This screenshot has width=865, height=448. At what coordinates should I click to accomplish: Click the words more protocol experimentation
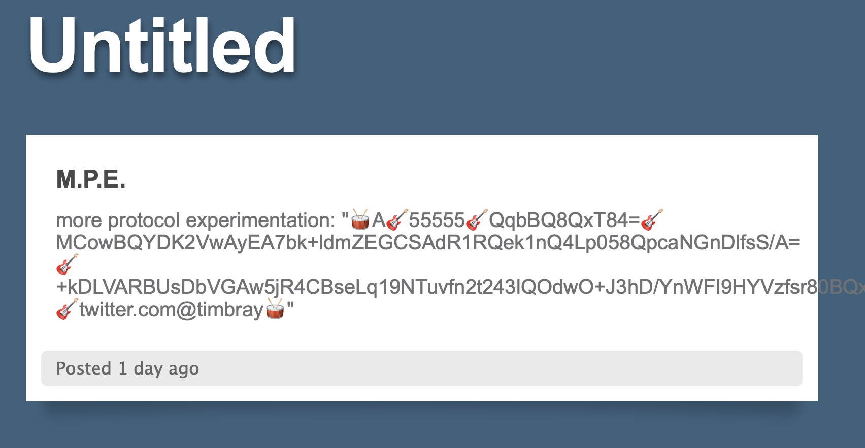[195, 220]
